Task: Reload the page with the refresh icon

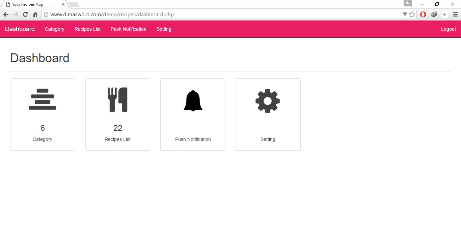Action: pos(25,15)
